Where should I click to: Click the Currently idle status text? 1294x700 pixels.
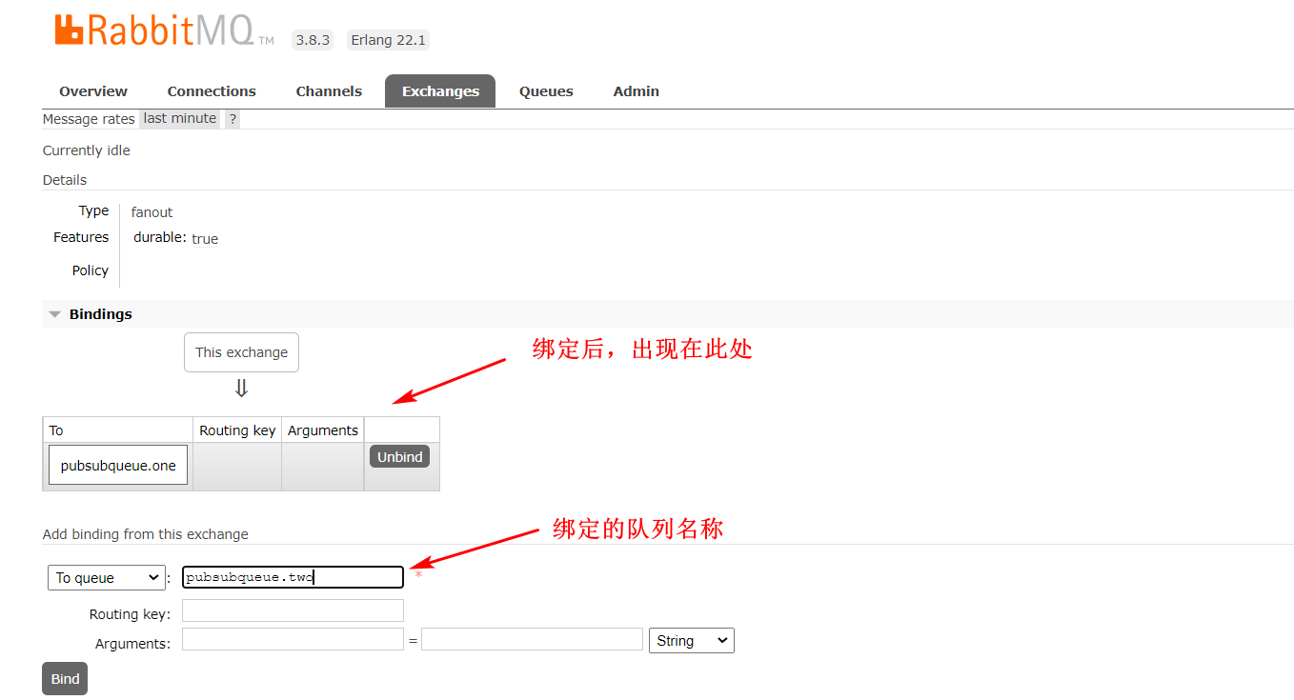coord(87,150)
